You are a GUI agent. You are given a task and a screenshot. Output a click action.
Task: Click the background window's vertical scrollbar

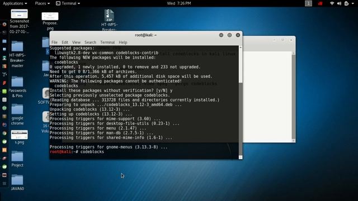coord(293,97)
